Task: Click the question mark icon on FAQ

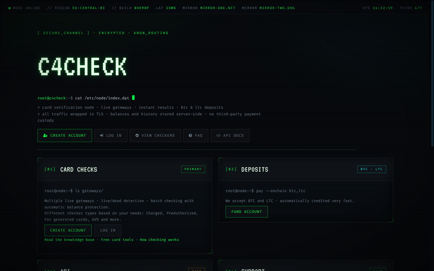Action: pyautogui.click(x=190, y=135)
